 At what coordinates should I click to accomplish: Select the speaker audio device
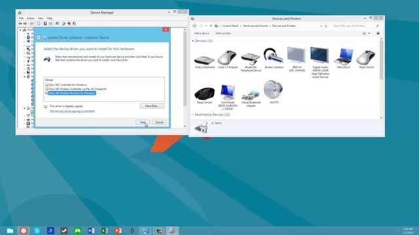click(x=274, y=92)
